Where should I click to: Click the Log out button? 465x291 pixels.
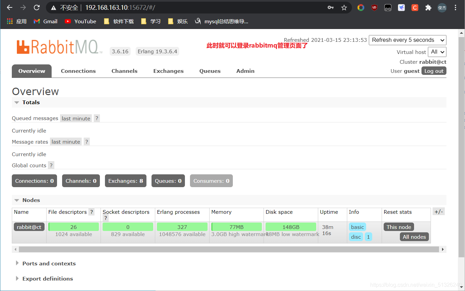[x=434, y=71]
